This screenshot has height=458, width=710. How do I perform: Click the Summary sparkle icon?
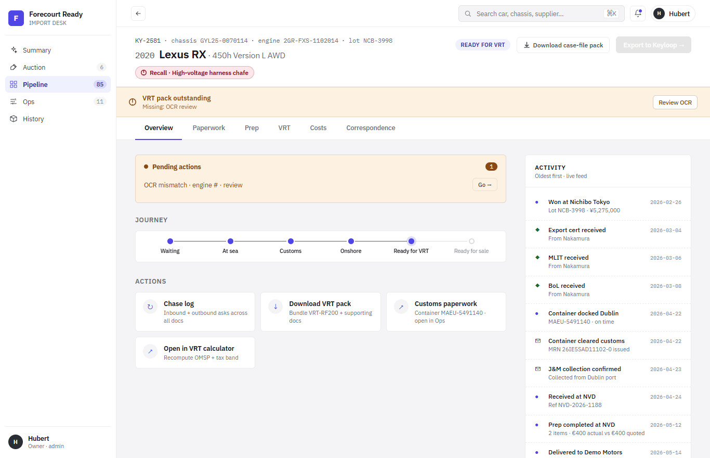point(14,50)
